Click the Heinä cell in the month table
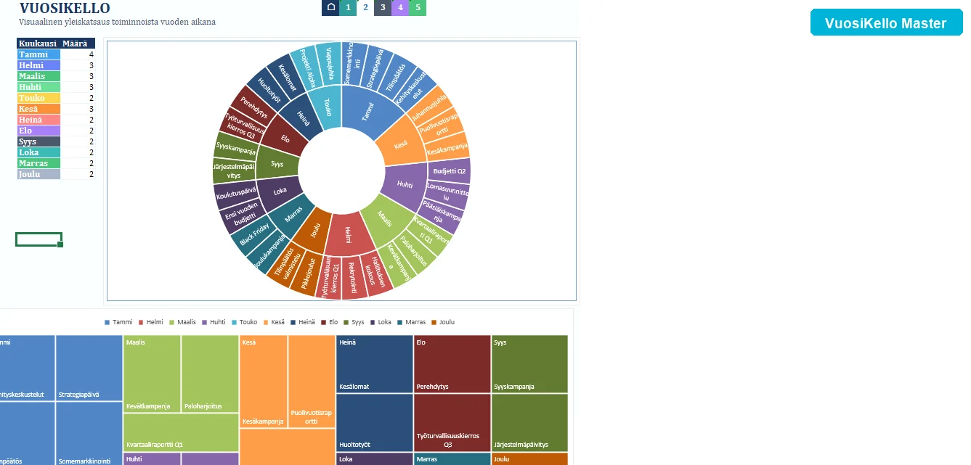 click(38, 120)
